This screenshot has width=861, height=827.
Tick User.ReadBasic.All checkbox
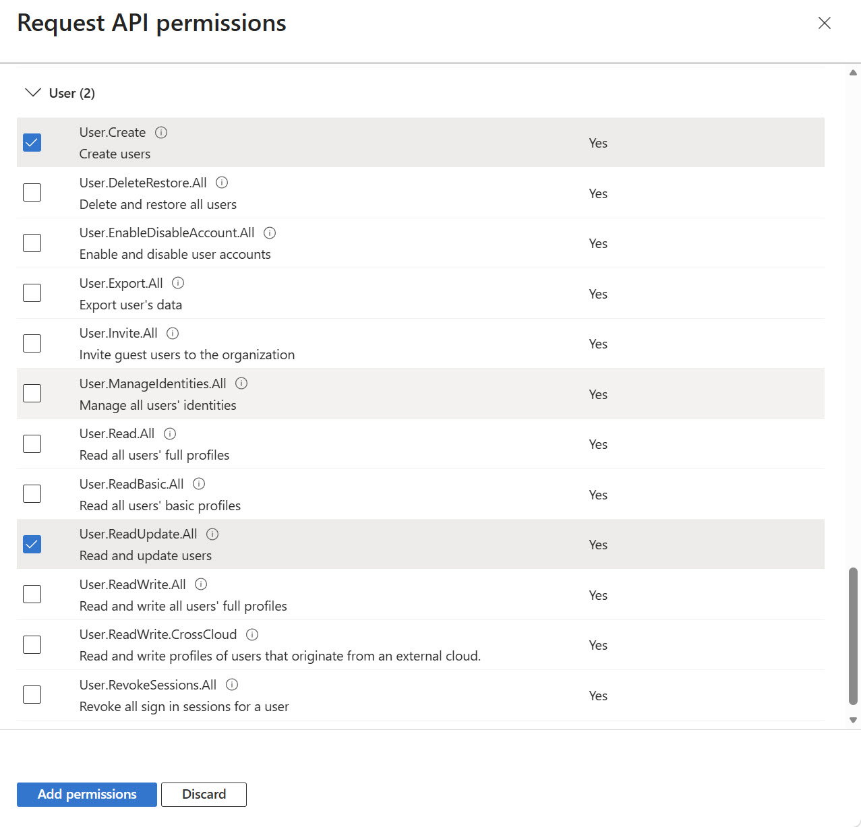(x=32, y=494)
